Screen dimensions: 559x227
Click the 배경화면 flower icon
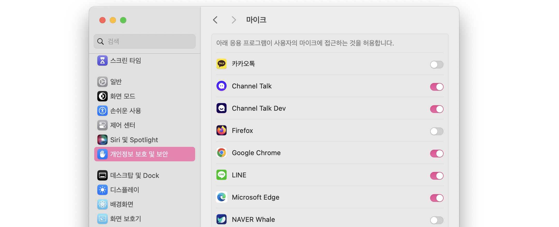click(x=102, y=204)
